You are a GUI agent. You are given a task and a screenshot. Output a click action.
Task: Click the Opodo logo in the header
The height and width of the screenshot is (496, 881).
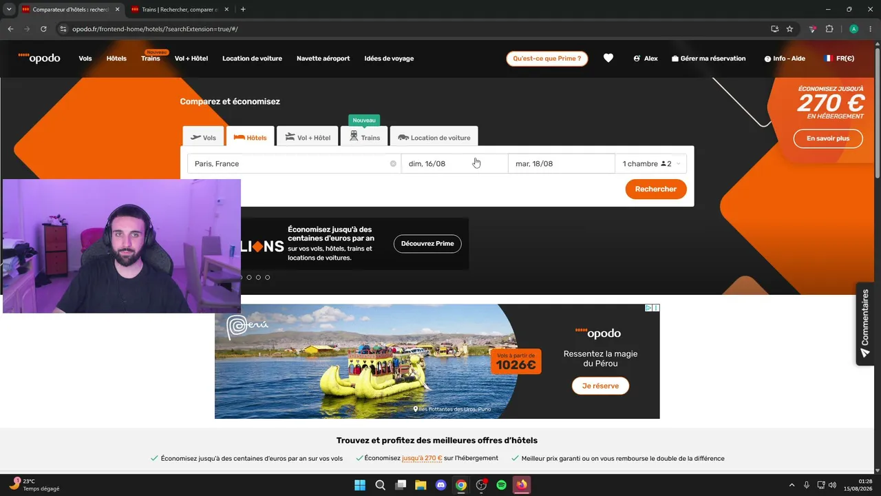[x=39, y=58]
